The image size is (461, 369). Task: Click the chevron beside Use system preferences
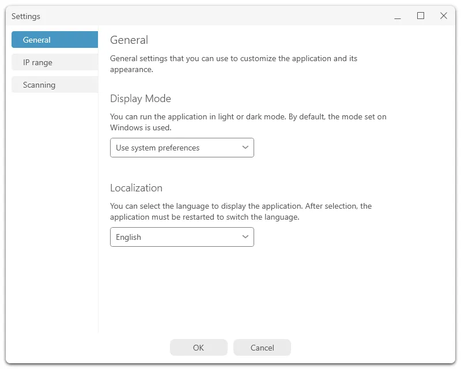click(x=245, y=148)
